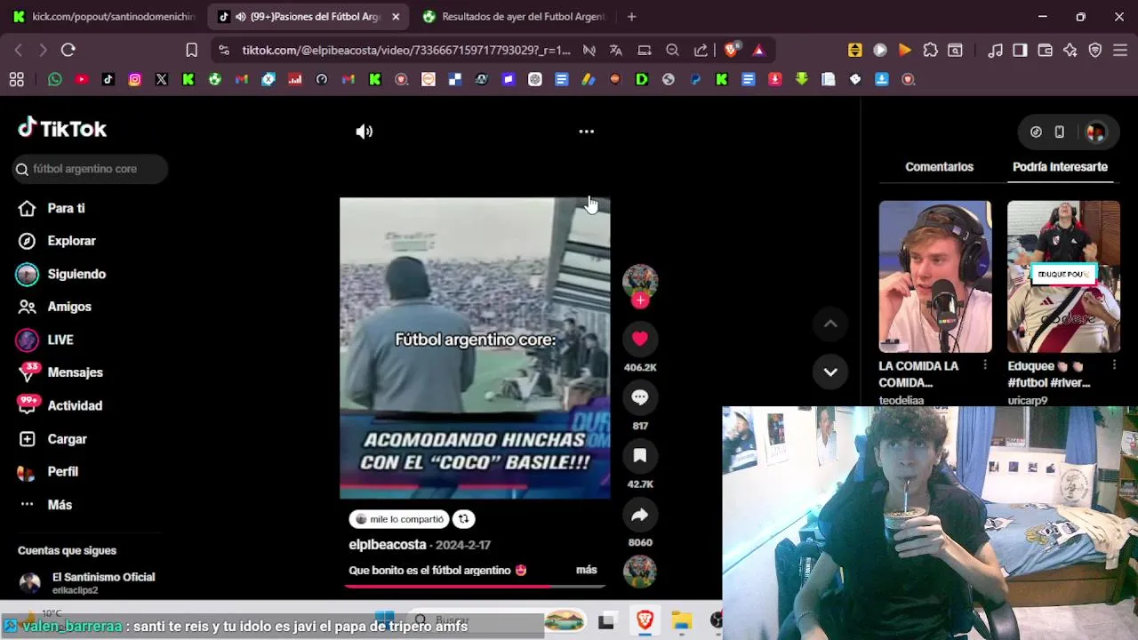The image size is (1138, 640).
Task: Click the mile lo compartió badge
Action: [399, 519]
